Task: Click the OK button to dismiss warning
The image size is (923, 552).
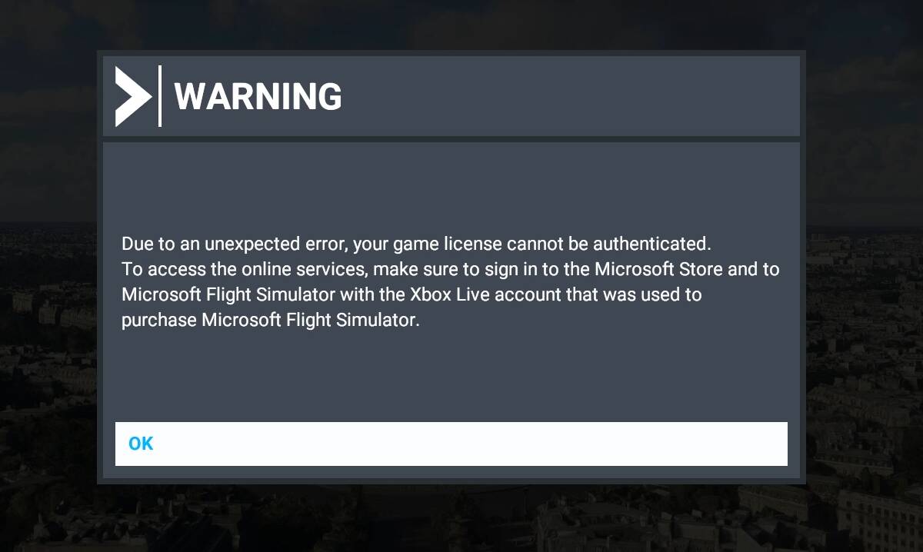Action: coord(452,444)
